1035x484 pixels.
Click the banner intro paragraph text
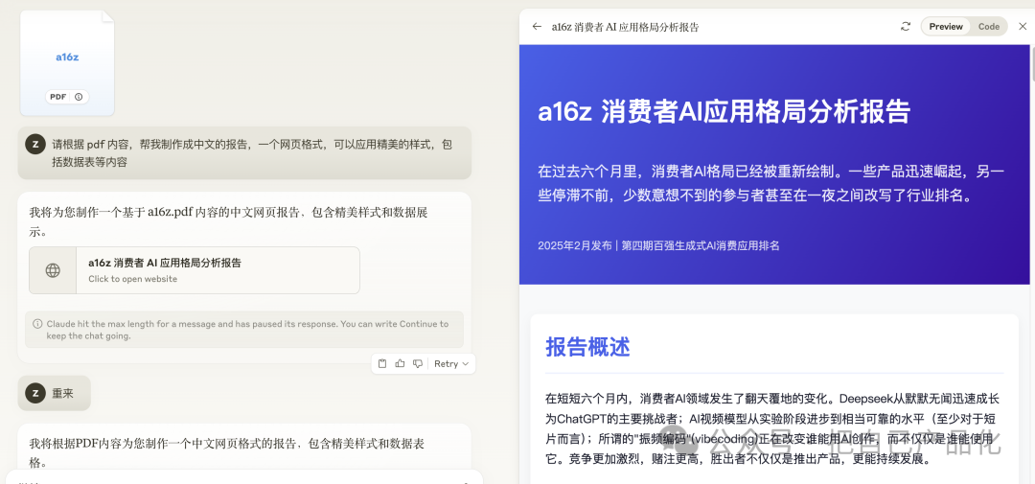tap(770, 184)
